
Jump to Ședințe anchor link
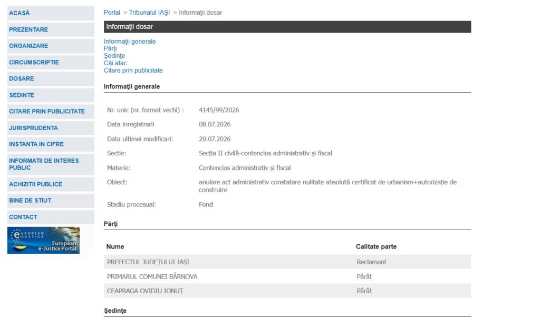coord(114,56)
